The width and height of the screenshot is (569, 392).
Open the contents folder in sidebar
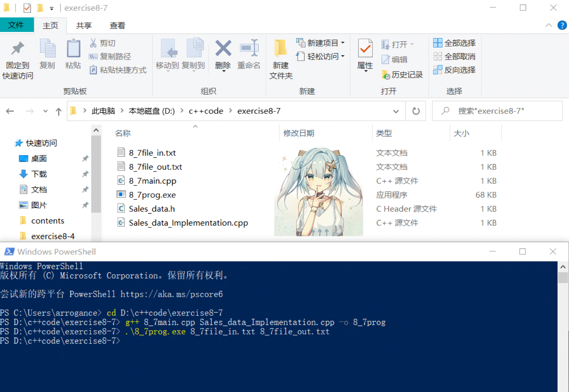[47, 221]
